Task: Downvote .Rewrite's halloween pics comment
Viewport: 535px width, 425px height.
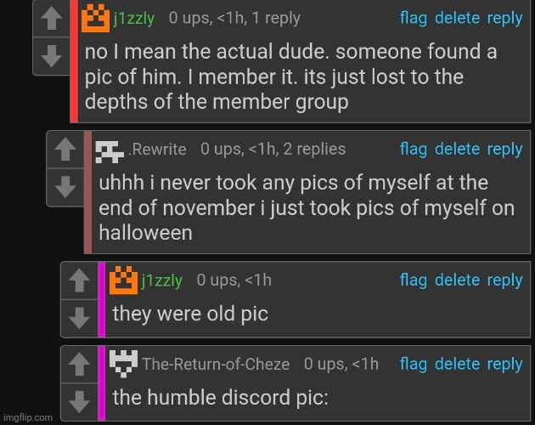Action: [65, 187]
